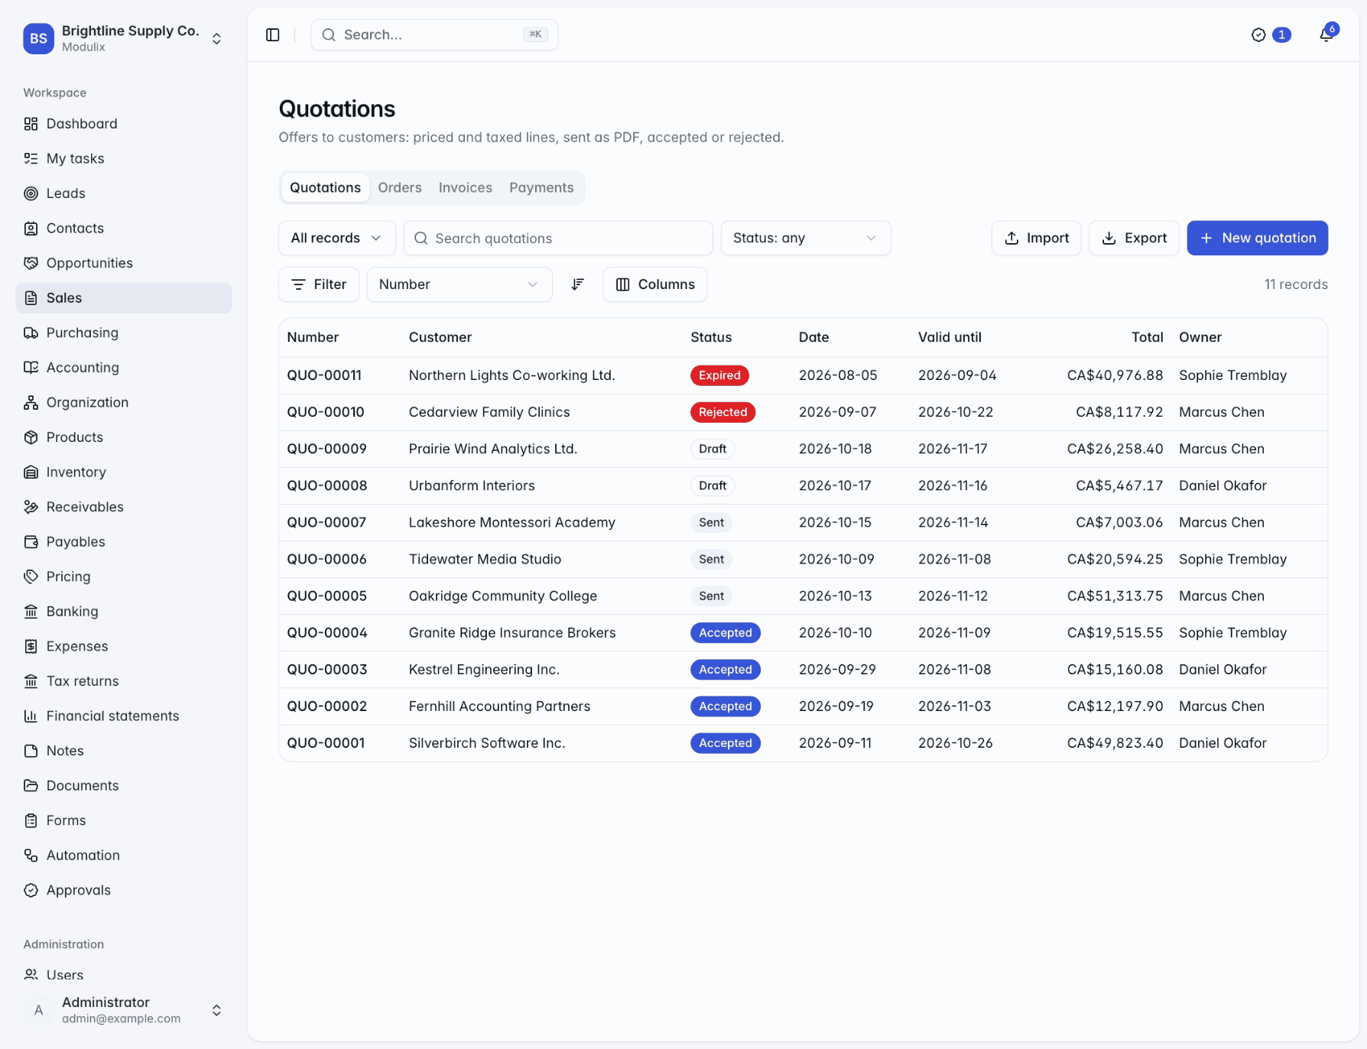Image resolution: width=1367 pixels, height=1049 pixels.
Task: Open the Leads section
Action: point(124,193)
